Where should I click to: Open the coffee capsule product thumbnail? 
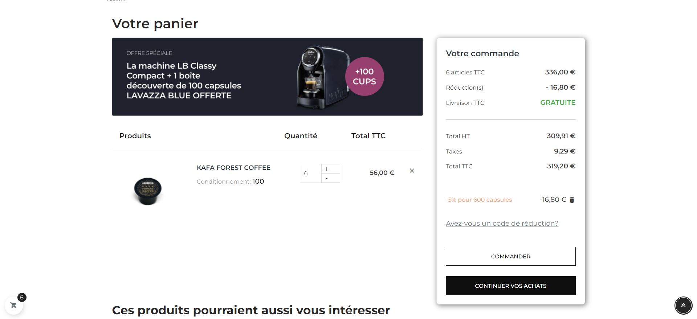click(148, 191)
